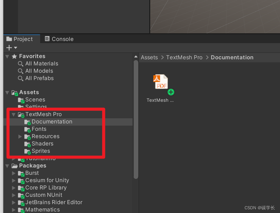280x213 pixels.
Task: Collapse the Favorites section
Action: pyautogui.click(x=7, y=57)
